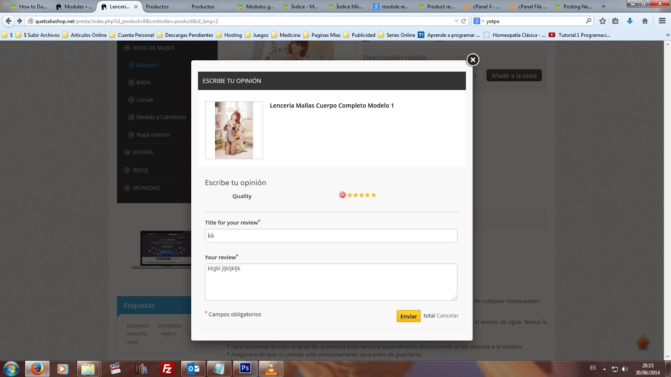The width and height of the screenshot is (671, 377).
Task: Click the babydoll tag under Etiquetas
Action: pyautogui.click(x=138, y=326)
